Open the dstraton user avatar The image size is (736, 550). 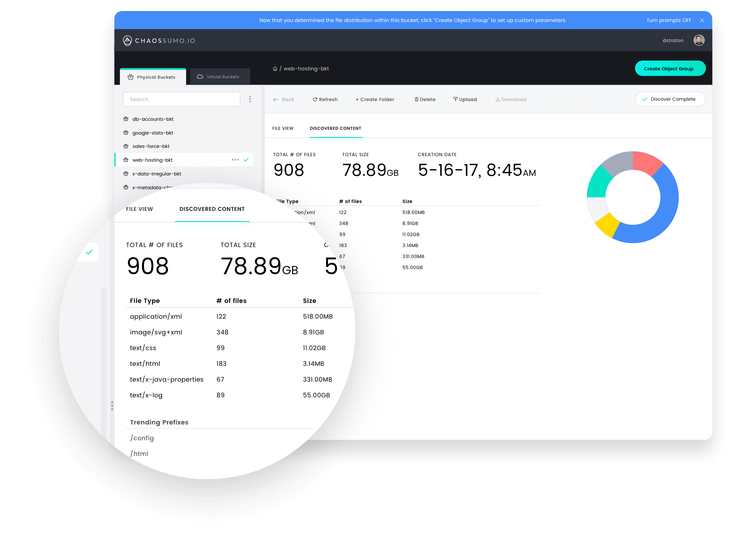click(x=699, y=40)
